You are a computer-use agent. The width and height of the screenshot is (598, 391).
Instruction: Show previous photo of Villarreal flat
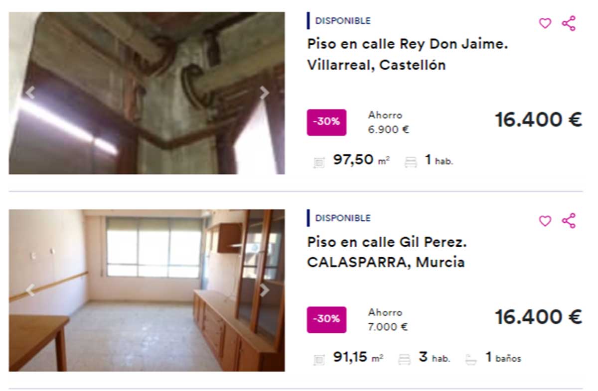pos(30,93)
